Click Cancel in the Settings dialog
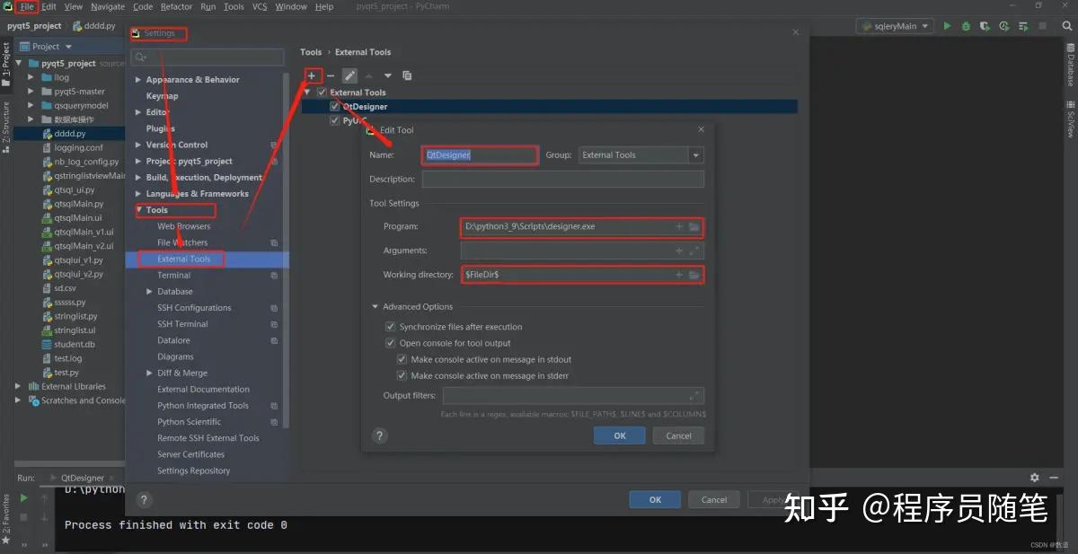The height and width of the screenshot is (554, 1078). click(x=714, y=499)
